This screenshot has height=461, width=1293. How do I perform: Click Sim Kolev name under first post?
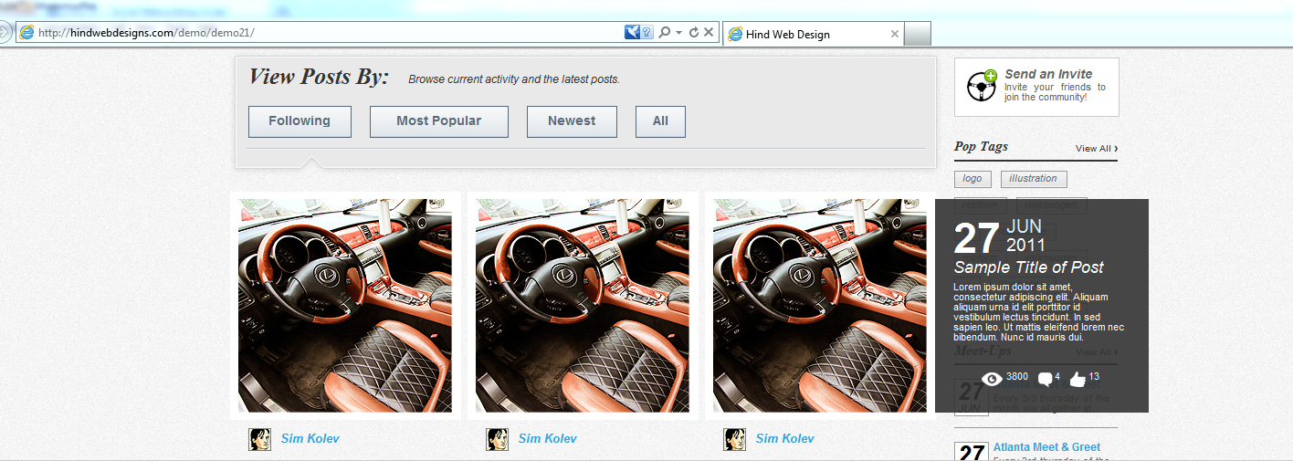[310, 438]
